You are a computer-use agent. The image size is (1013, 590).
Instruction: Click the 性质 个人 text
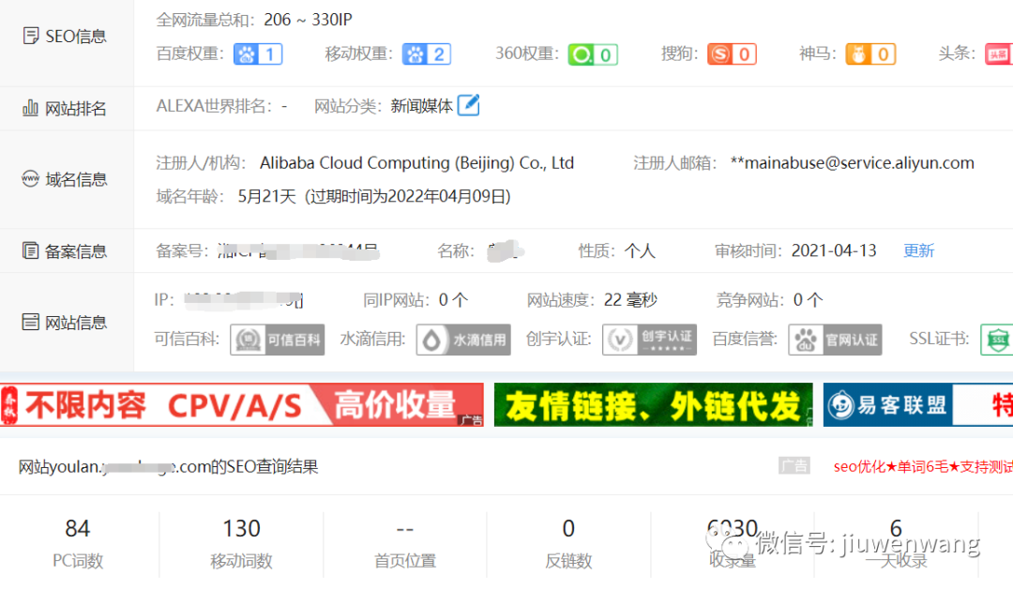[x=640, y=250]
